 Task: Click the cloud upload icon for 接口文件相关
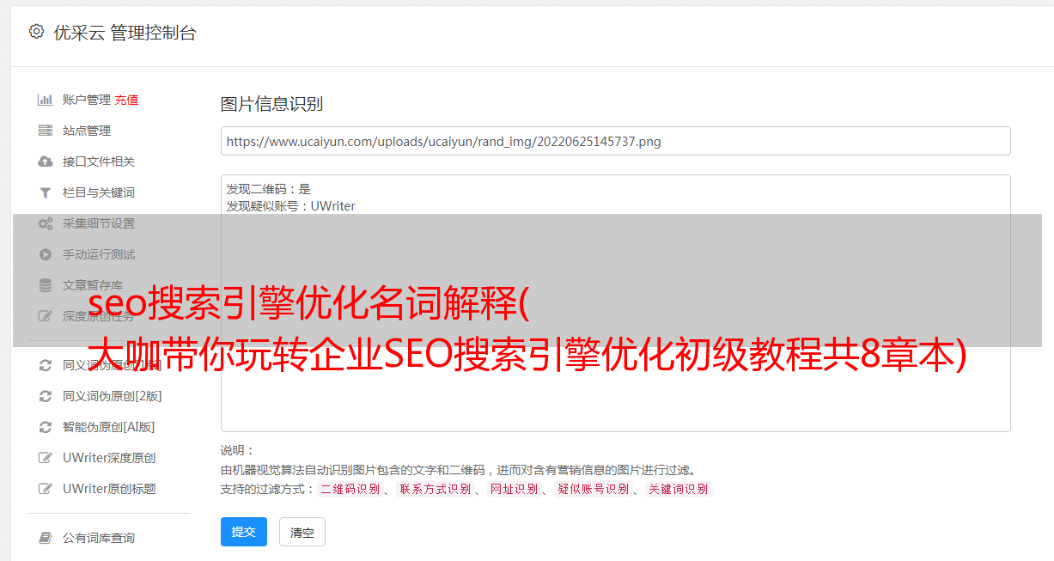(46, 162)
